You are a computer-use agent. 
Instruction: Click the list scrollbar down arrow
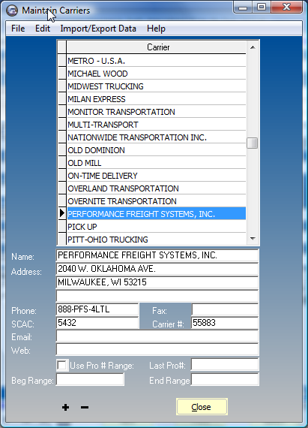pos(253,239)
